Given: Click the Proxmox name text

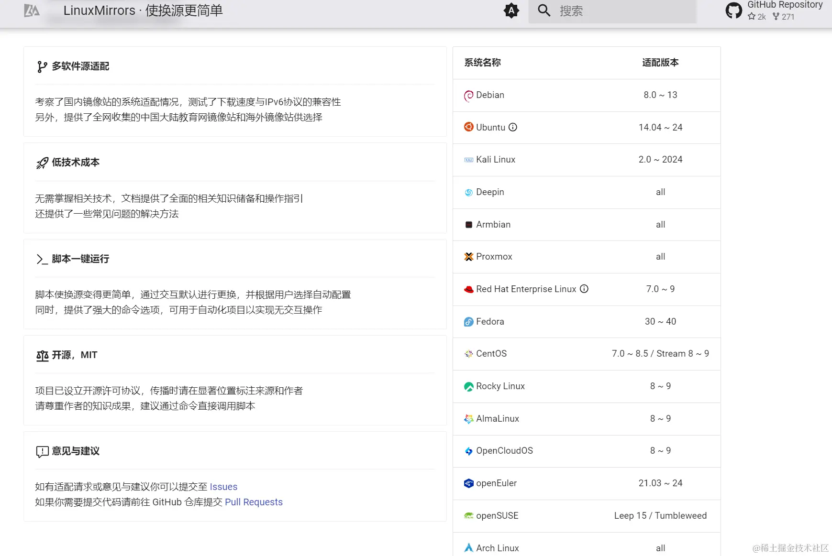Looking at the screenshot, I should click(x=494, y=256).
